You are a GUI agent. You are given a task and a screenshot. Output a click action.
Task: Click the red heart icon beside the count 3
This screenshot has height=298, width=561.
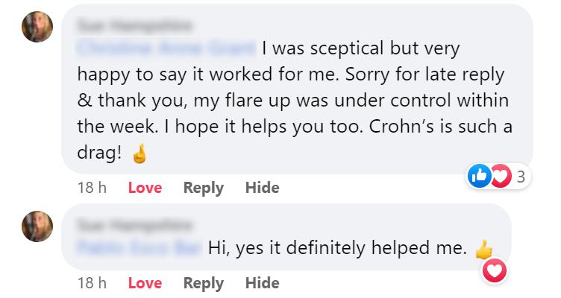pyautogui.click(x=498, y=176)
